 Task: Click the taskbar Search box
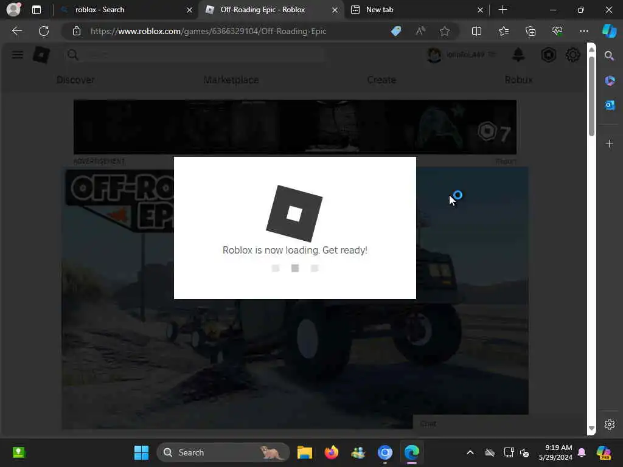click(223, 452)
